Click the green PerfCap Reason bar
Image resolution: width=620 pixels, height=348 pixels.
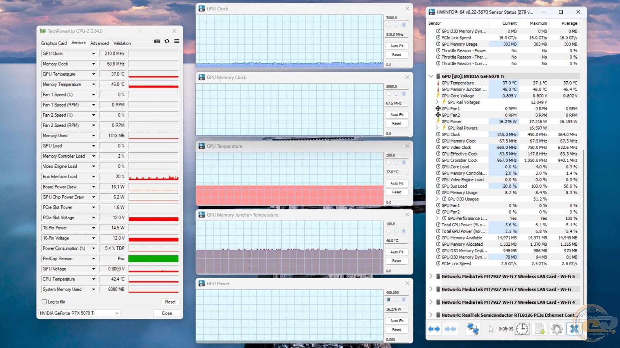click(x=153, y=258)
